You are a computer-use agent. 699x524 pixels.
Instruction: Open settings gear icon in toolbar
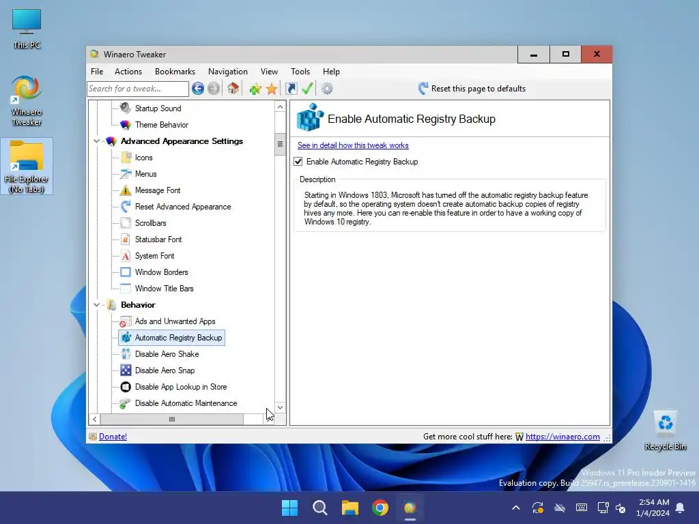(327, 89)
